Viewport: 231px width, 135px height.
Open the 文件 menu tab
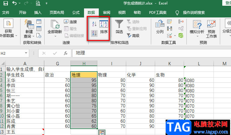pyautogui.click(x=6, y=13)
